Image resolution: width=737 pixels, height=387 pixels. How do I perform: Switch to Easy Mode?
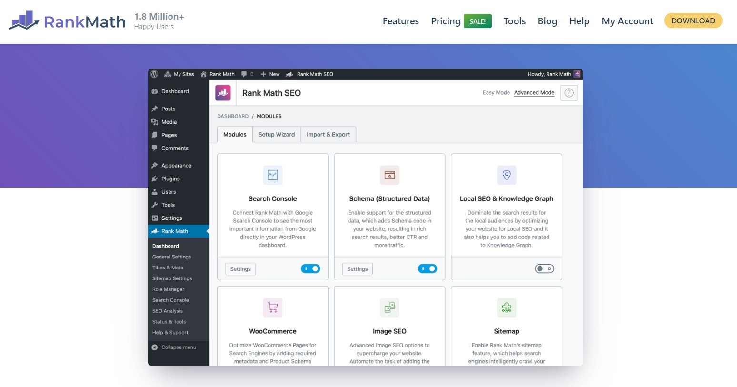[496, 93]
